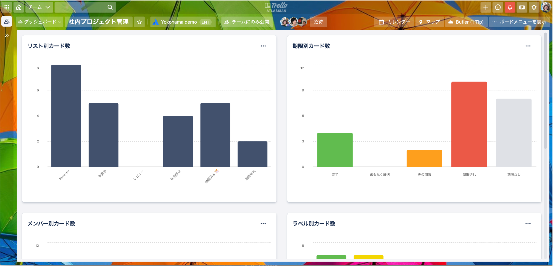Image resolution: width=553 pixels, height=266 pixels.
Task: Expand the collapsed left sidebar
Action: [x=7, y=35]
